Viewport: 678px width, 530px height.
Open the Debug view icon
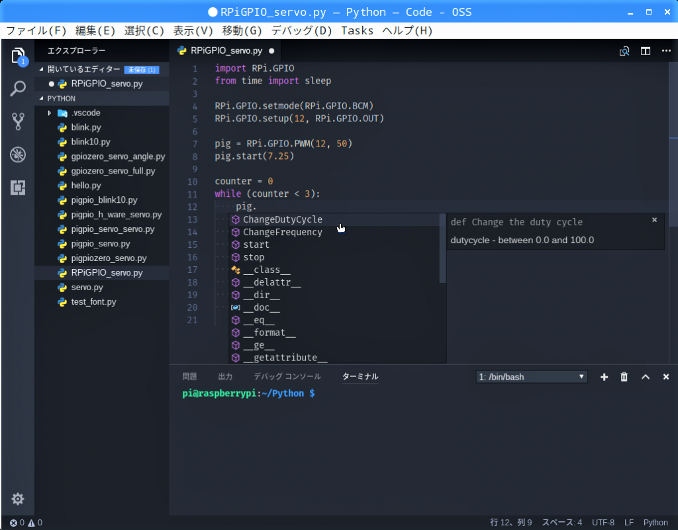point(18,154)
